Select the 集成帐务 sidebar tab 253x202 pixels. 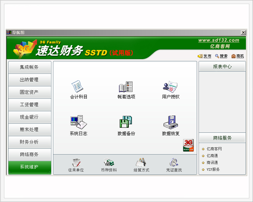(30, 67)
